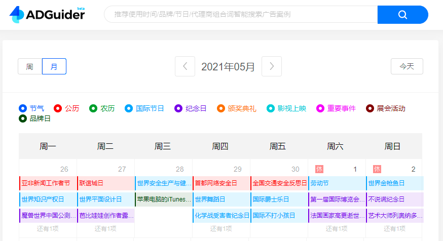The image size is (443, 241).
Task: Focus the ad case search field
Action: pos(241,14)
